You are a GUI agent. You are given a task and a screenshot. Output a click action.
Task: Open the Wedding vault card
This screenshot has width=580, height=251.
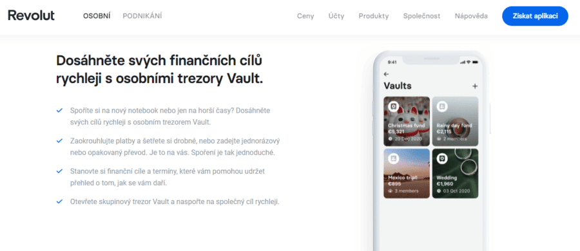[x=455, y=173]
